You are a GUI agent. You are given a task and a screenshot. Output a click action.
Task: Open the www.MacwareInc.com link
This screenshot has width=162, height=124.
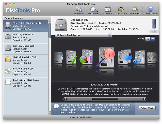click(81, 117)
